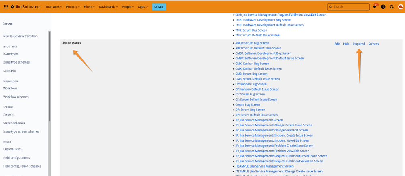Open the help question mark icon

pos(383,7)
